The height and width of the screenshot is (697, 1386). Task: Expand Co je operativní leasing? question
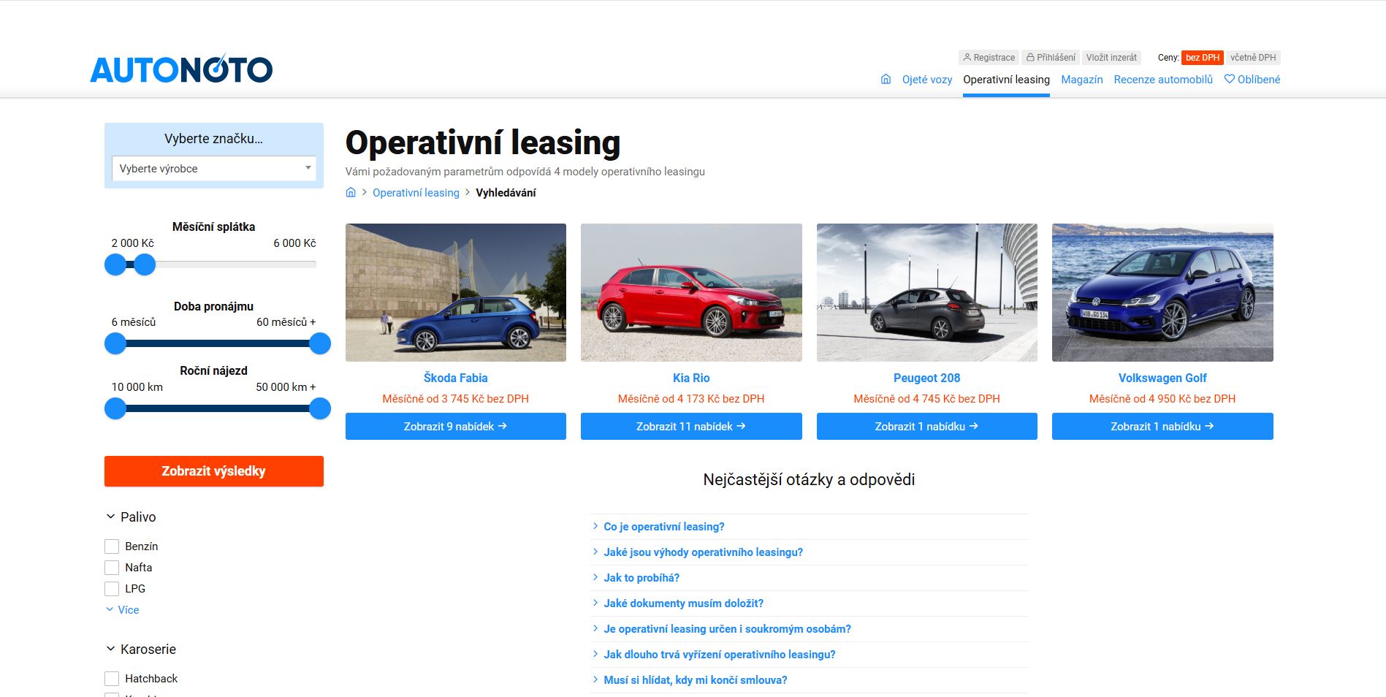click(664, 526)
